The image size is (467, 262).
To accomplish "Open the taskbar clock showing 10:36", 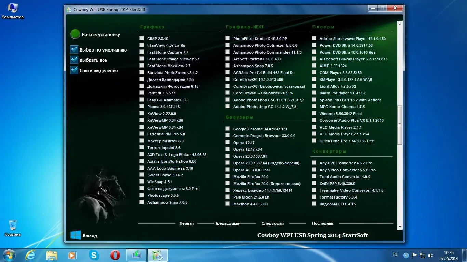I will point(449,255).
